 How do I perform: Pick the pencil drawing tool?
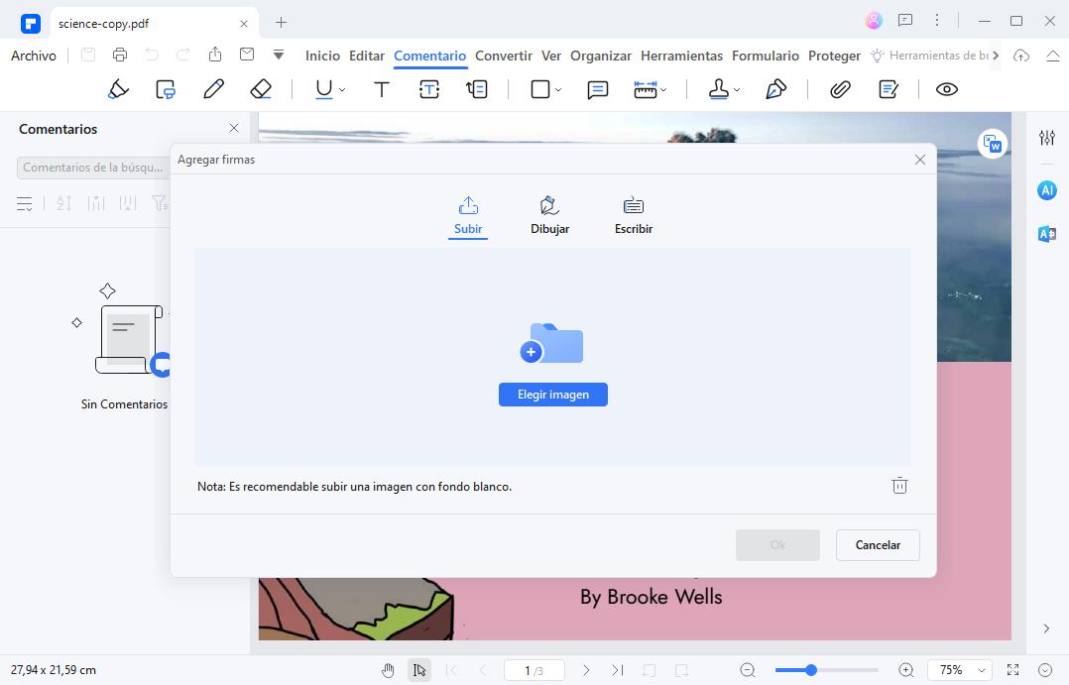[213, 89]
